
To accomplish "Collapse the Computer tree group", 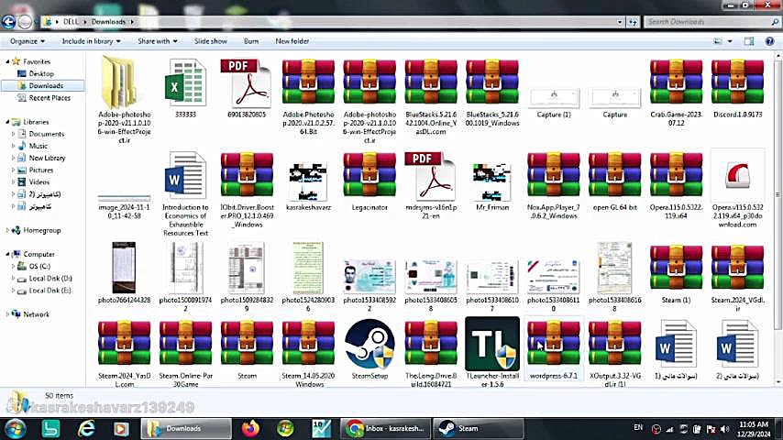I will coord(7,254).
